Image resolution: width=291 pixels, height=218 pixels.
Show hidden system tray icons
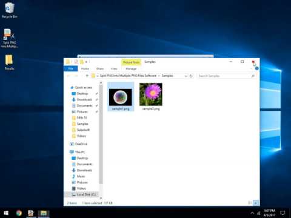tap(252, 213)
